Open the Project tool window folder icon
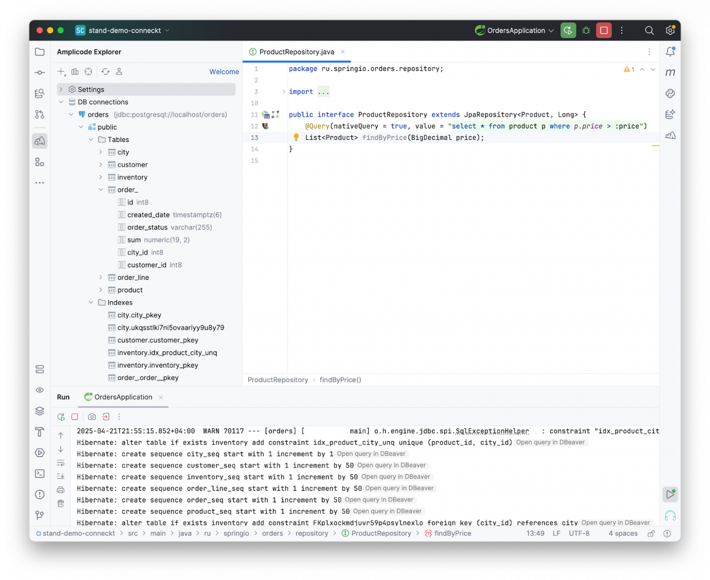Screen dimensions: 710x580 pyautogui.click(x=40, y=52)
